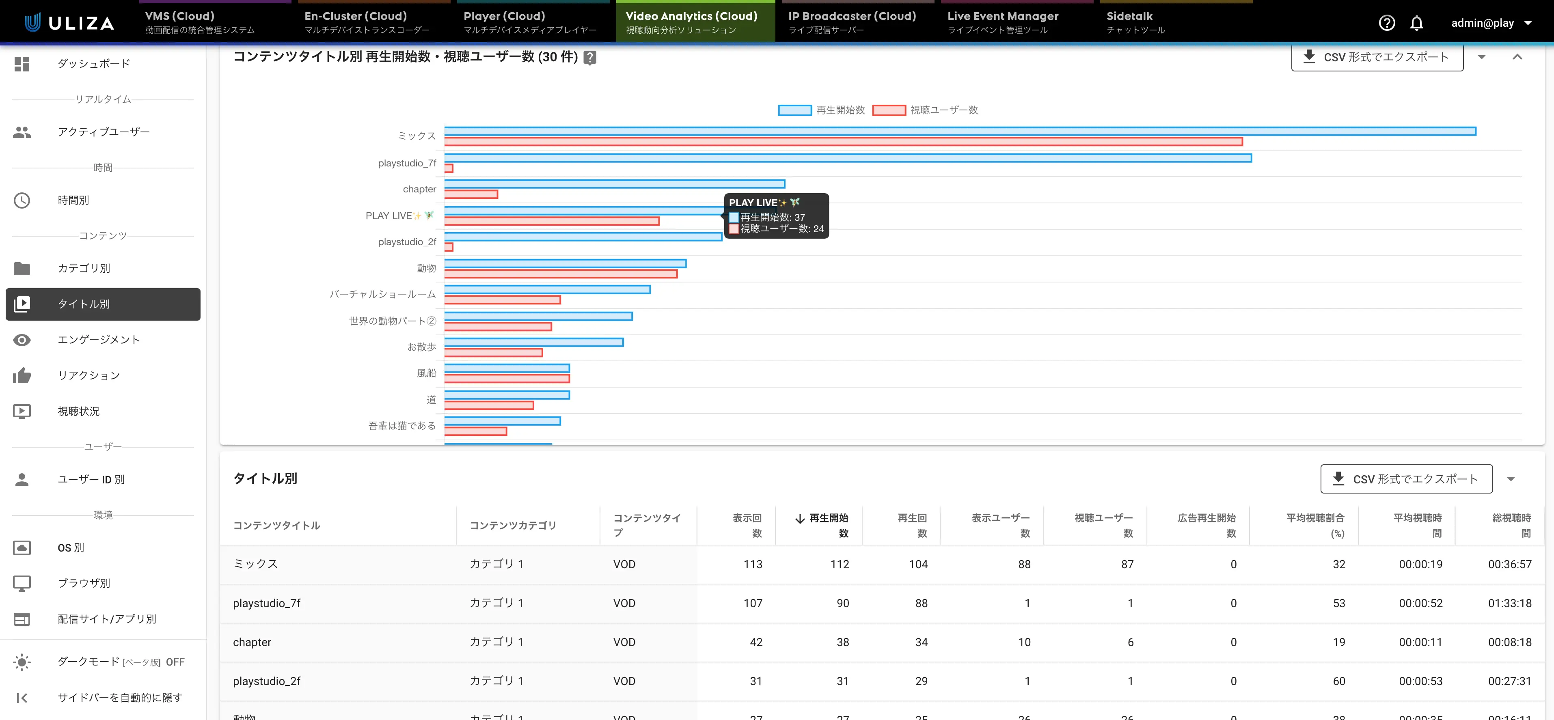Click the help icon beside the chart title
The image size is (1554, 720).
pyautogui.click(x=590, y=57)
